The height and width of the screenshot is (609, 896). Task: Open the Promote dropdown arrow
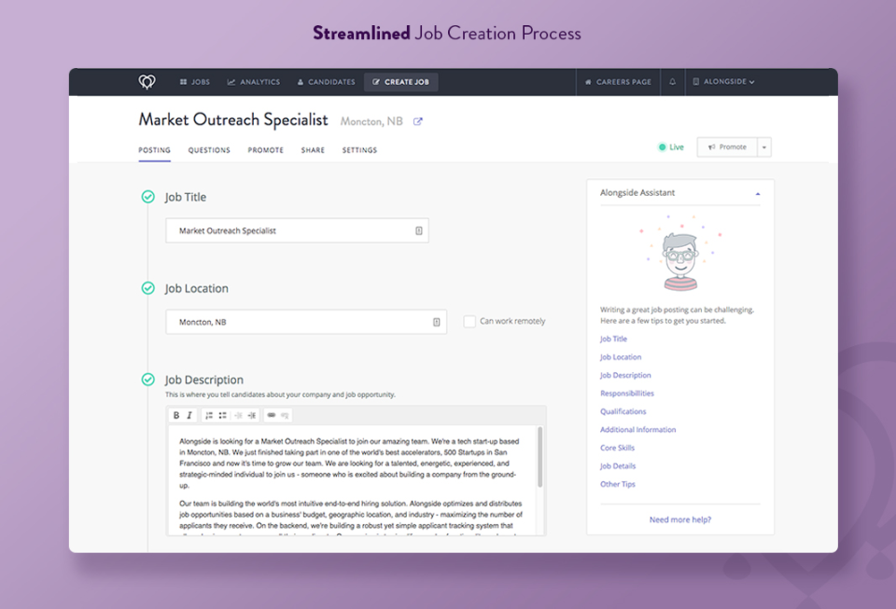click(763, 146)
